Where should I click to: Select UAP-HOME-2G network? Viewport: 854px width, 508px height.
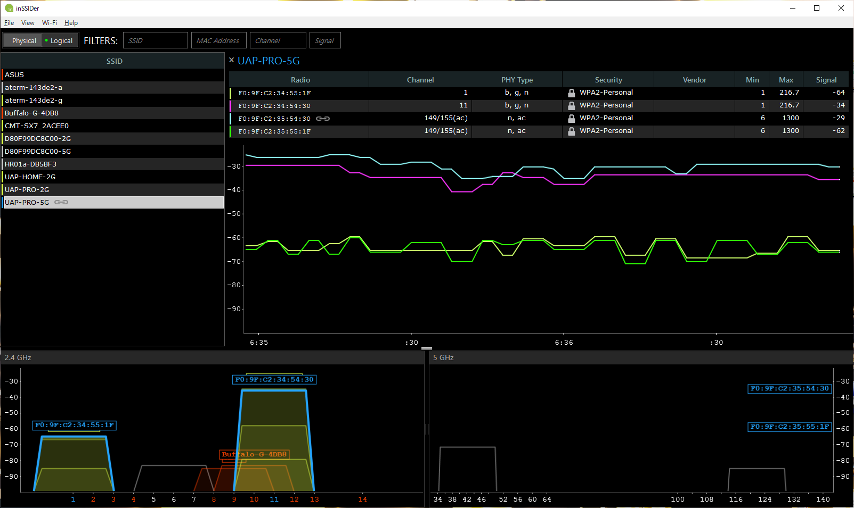(x=112, y=177)
